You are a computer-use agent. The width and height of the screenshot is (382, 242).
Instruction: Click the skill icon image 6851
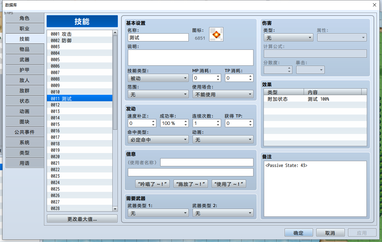(x=216, y=34)
